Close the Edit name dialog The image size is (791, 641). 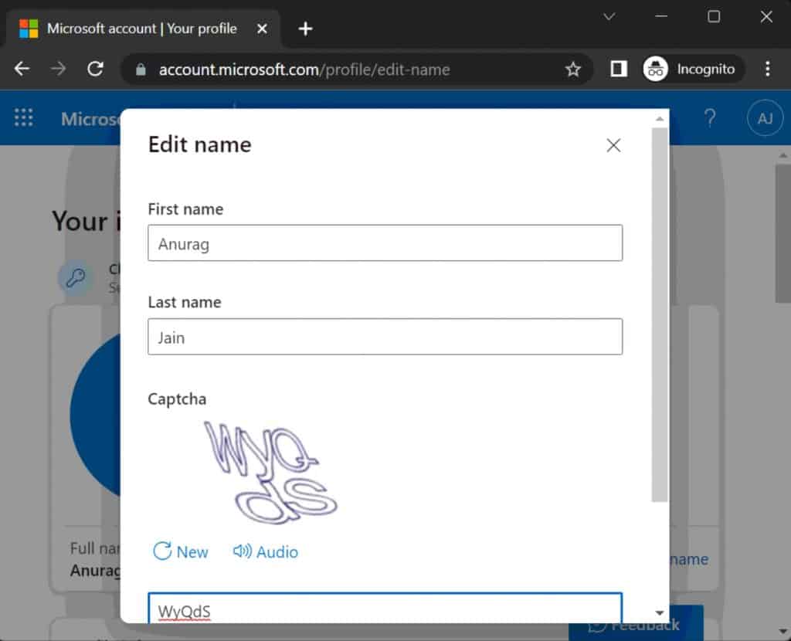coord(613,145)
